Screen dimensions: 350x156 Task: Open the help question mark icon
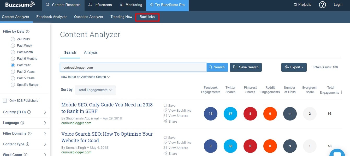[322, 5]
